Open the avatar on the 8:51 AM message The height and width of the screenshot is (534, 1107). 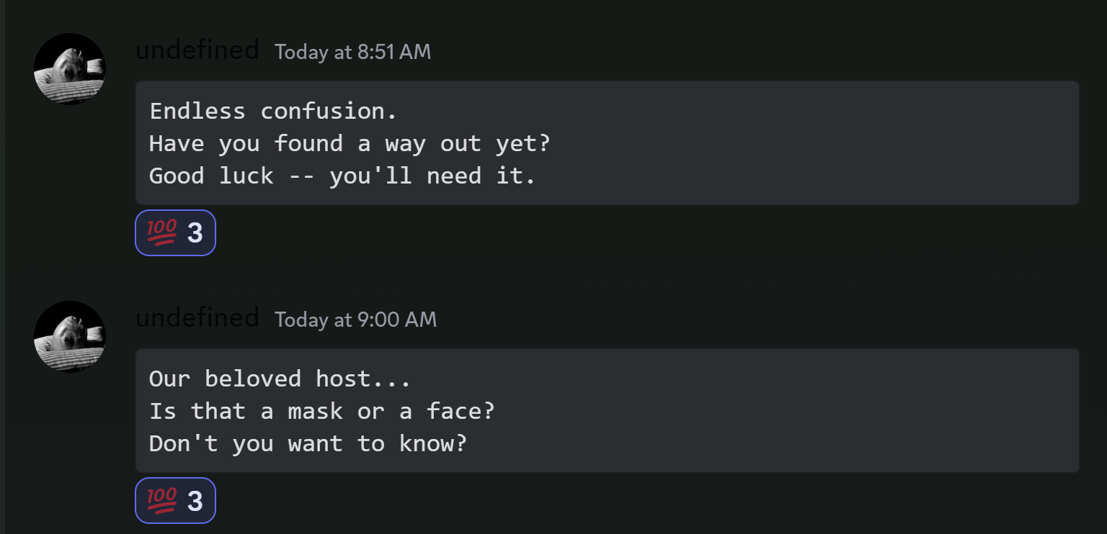[70, 69]
